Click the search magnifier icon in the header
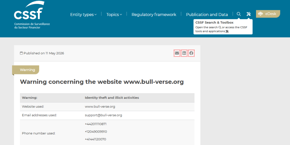Viewport: 290px width, 145px height. click(x=239, y=14)
